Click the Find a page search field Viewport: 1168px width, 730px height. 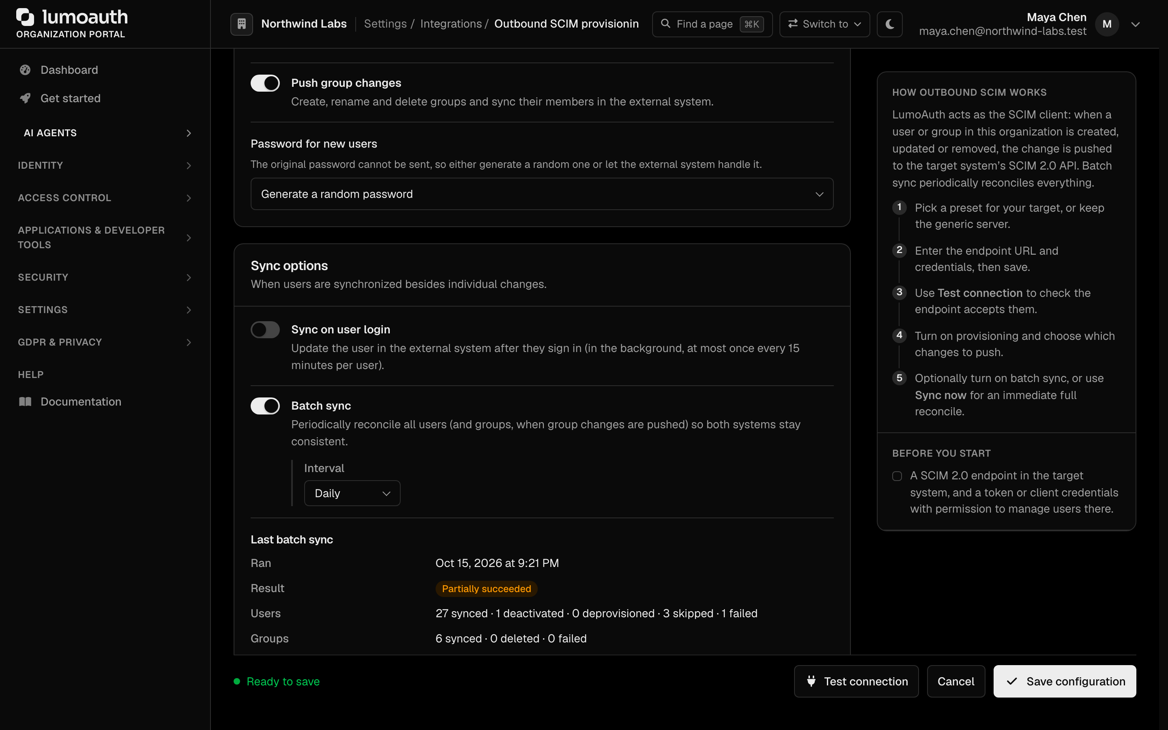(712, 24)
